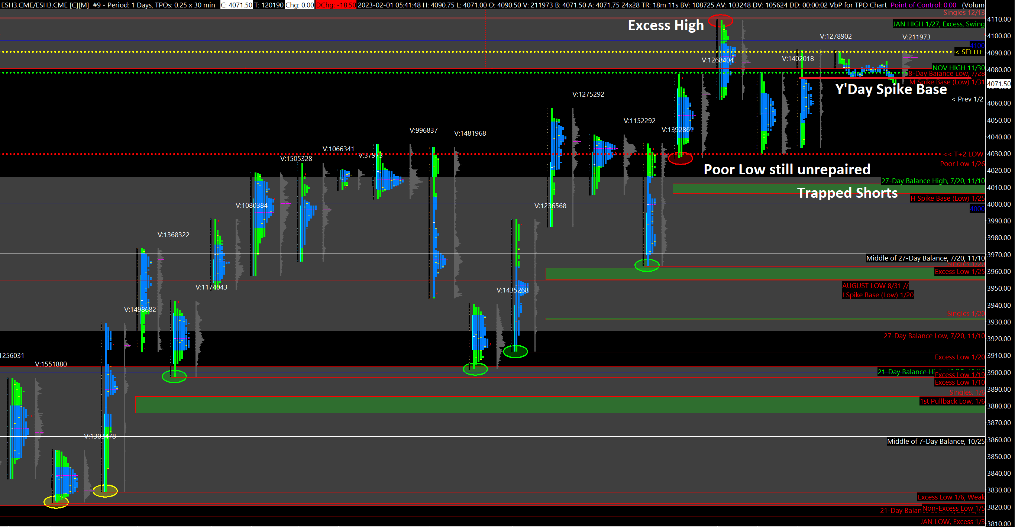Select the 'NOV HIGH 11/30' level label

coord(958,67)
